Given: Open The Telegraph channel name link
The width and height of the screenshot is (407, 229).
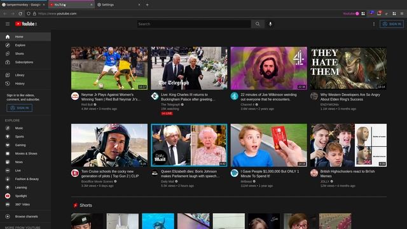Looking at the screenshot, I should [170, 104].
